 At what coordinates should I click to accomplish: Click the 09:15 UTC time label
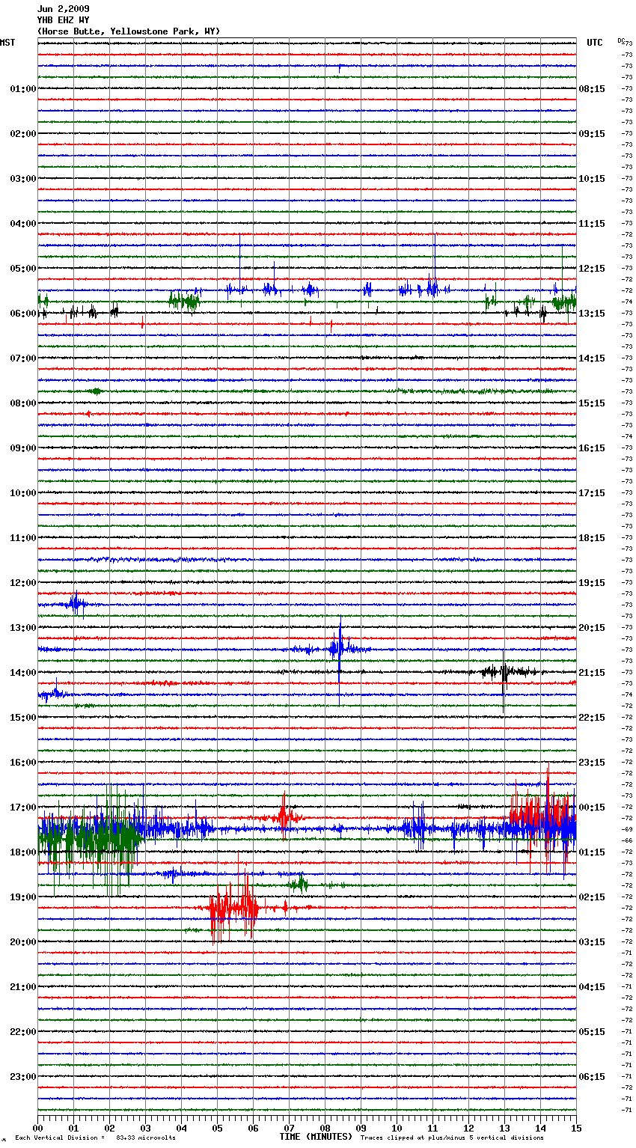point(592,134)
